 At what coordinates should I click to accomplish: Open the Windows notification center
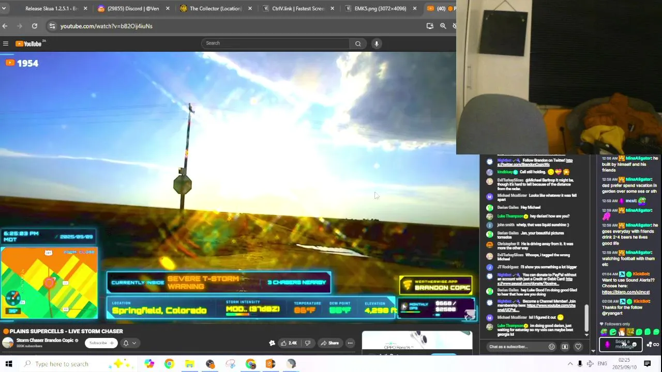pos(647,364)
